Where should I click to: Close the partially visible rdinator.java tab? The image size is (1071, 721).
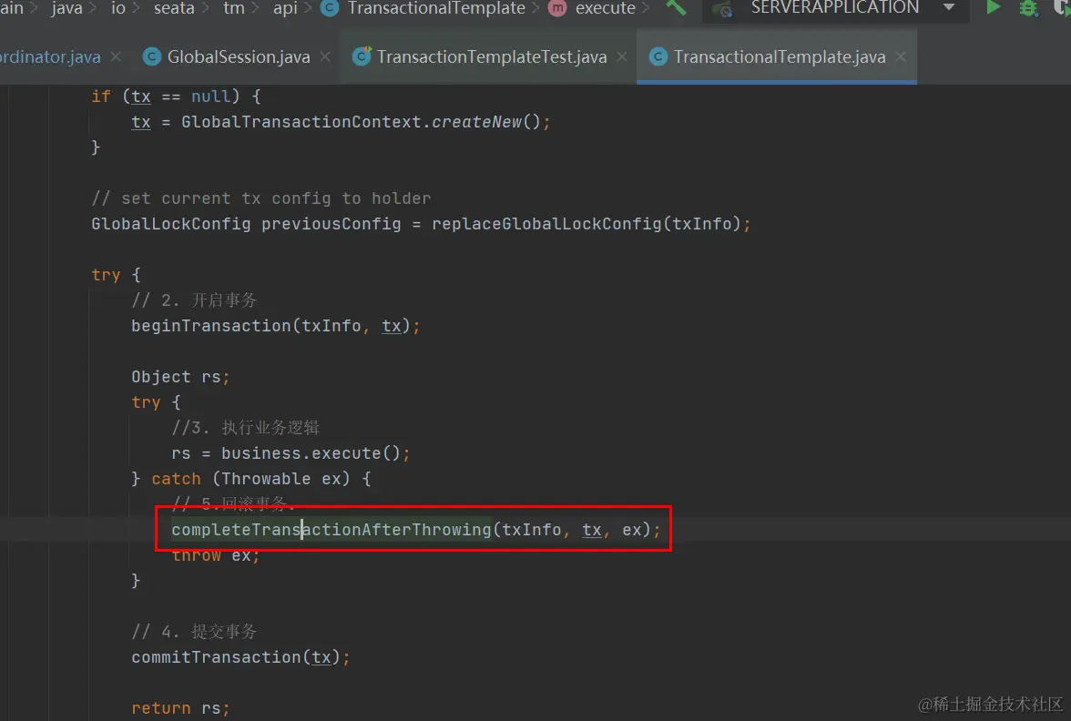(x=116, y=56)
